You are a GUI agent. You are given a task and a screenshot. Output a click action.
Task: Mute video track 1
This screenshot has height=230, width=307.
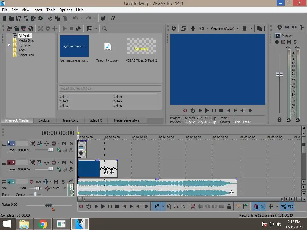coord(64,143)
